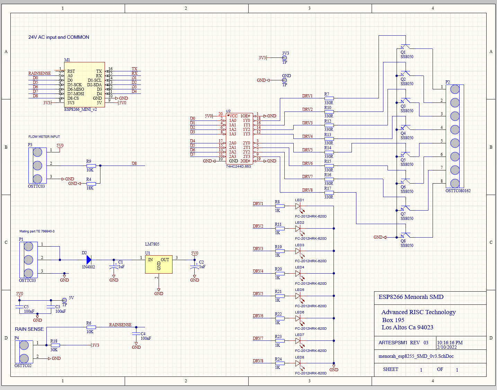Select the GND test point circle
This screenshot has height=390, width=497.
284,80
